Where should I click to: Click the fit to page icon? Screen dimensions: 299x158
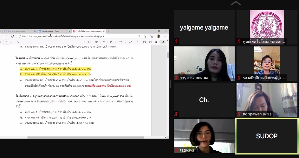(90, 42)
